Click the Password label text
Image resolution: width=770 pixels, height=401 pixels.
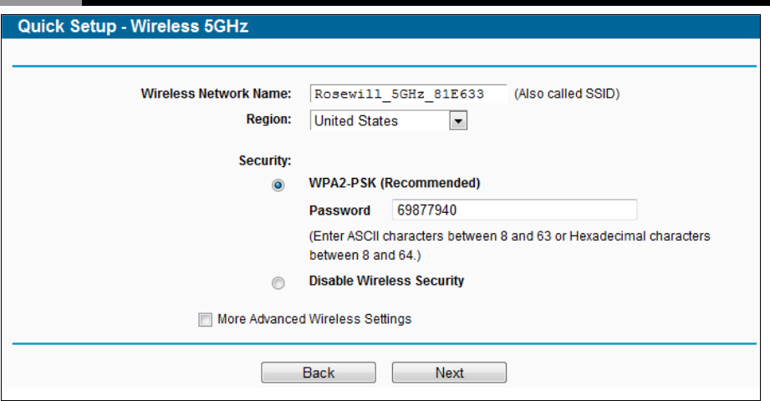(339, 211)
